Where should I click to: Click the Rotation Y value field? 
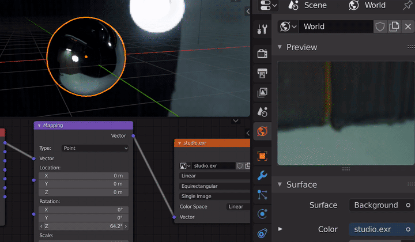(84, 218)
